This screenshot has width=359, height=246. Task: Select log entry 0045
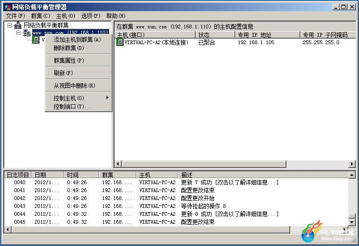tap(176, 222)
